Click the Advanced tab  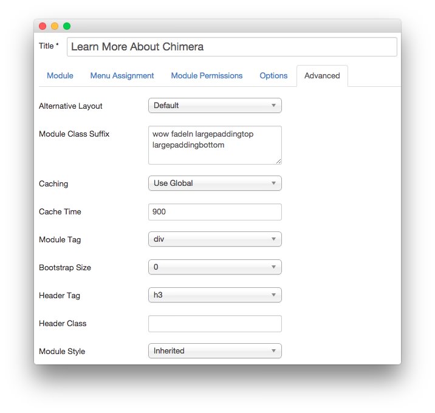click(x=322, y=76)
